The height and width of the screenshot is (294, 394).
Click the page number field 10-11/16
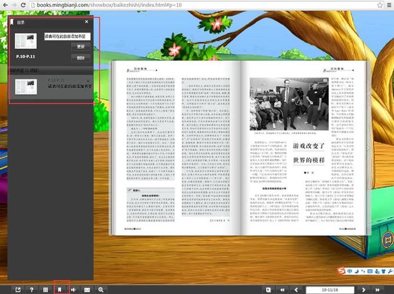click(x=329, y=290)
